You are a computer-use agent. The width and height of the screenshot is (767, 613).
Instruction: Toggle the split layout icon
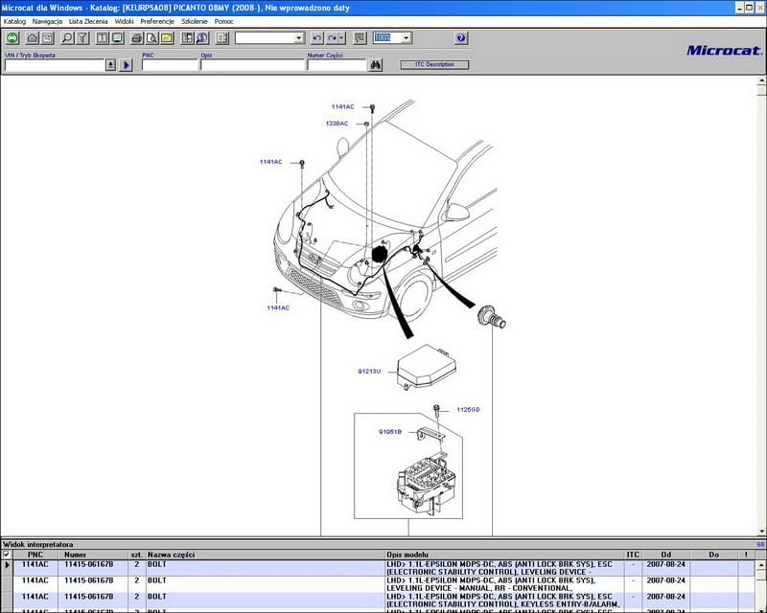222,38
